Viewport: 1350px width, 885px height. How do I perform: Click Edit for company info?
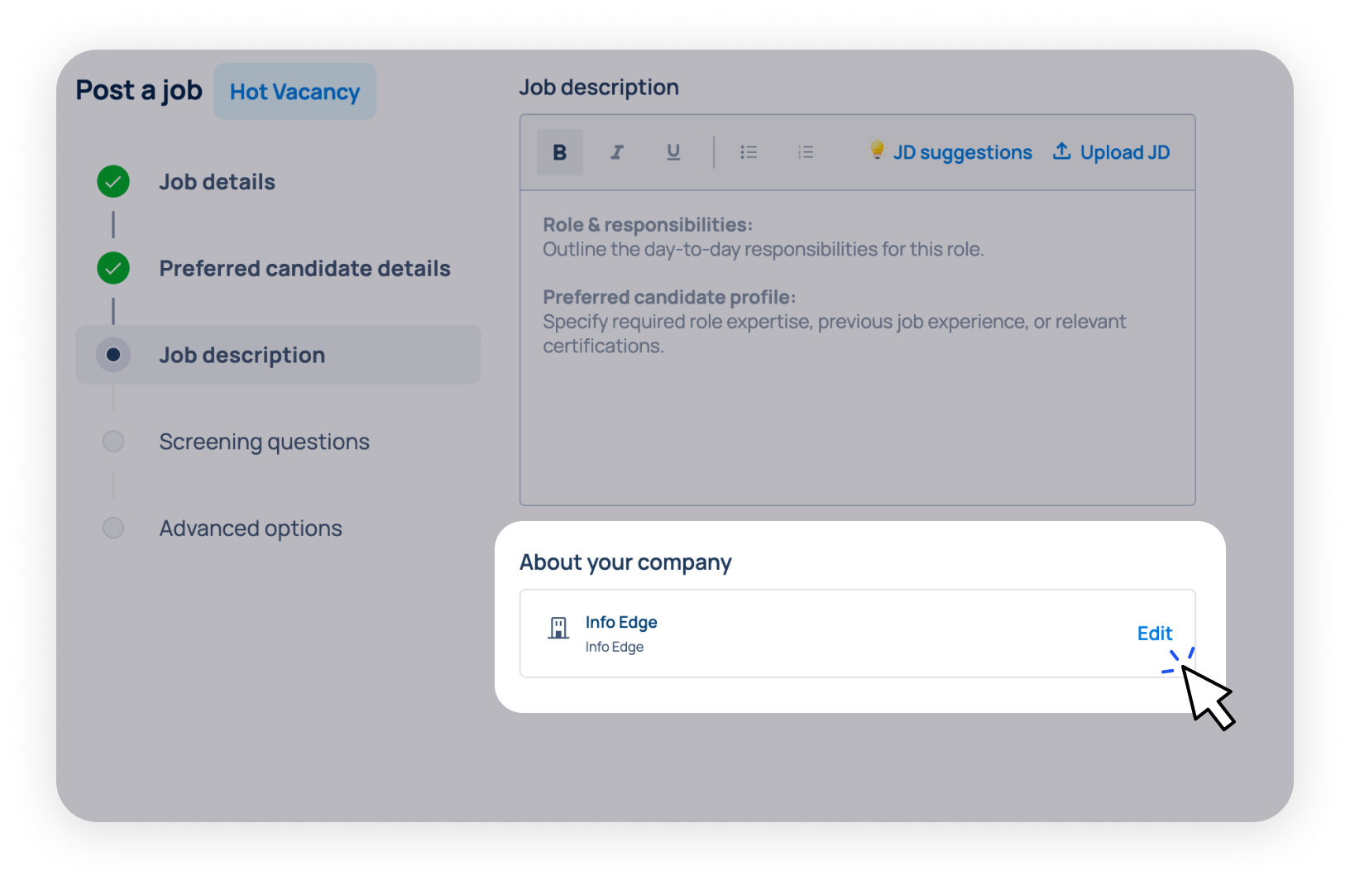tap(1154, 634)
